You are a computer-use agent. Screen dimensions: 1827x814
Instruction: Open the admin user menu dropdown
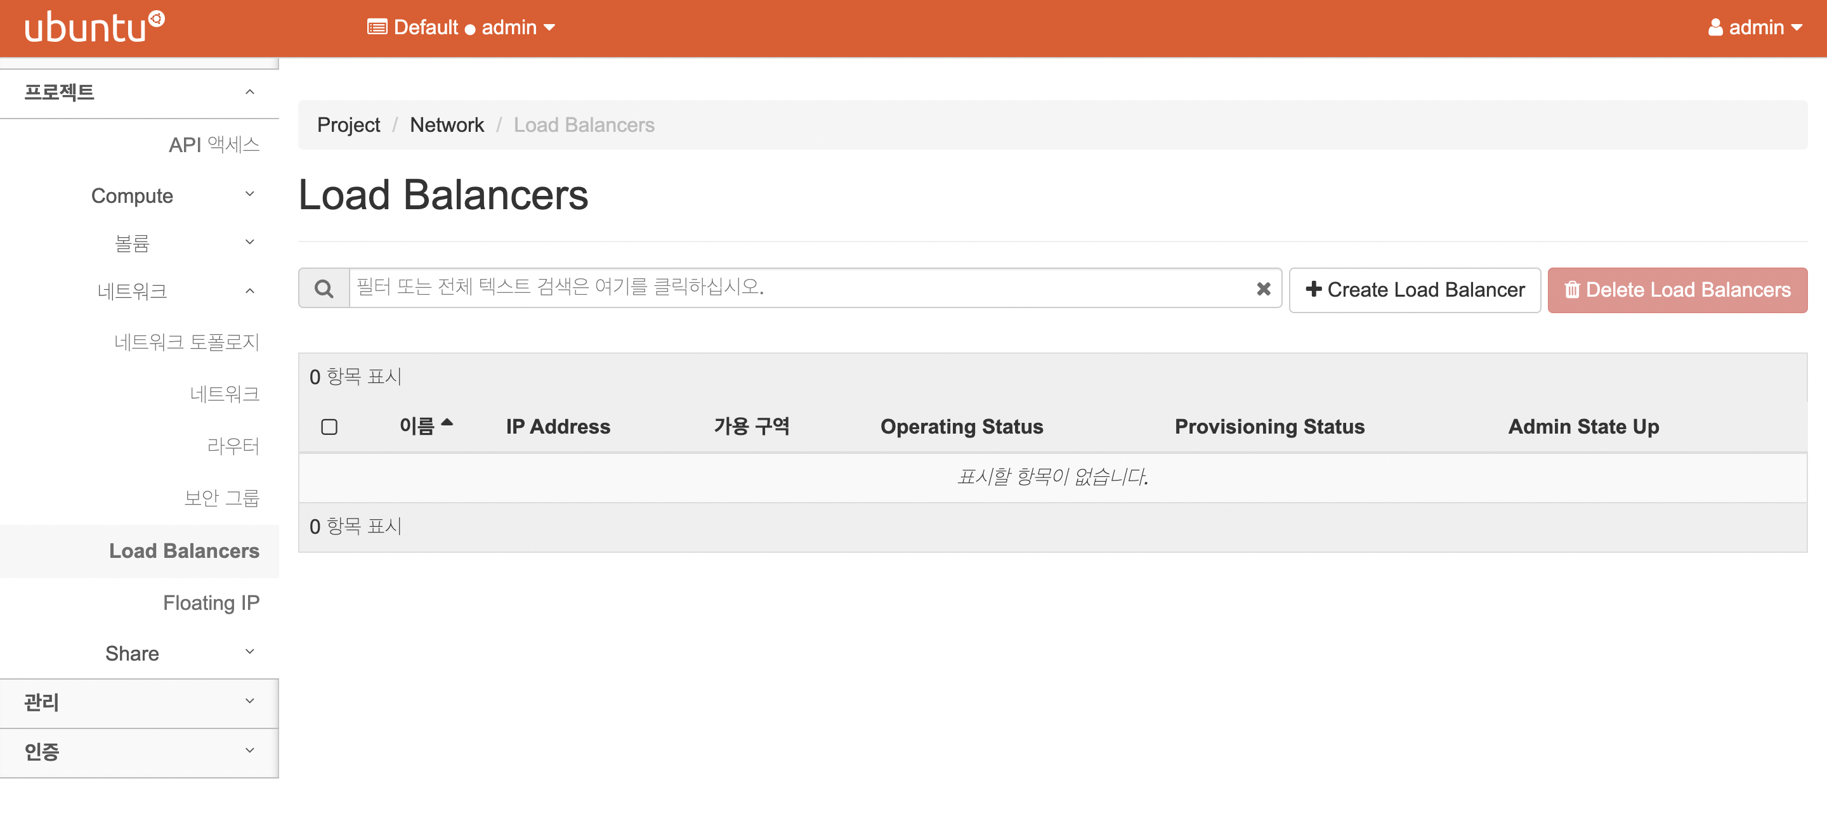point(1755,27)
